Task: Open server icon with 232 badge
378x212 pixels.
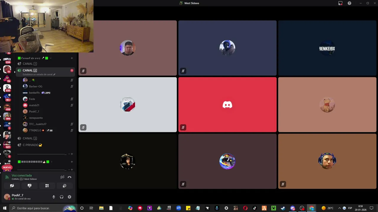Action: tap(7, 88)
